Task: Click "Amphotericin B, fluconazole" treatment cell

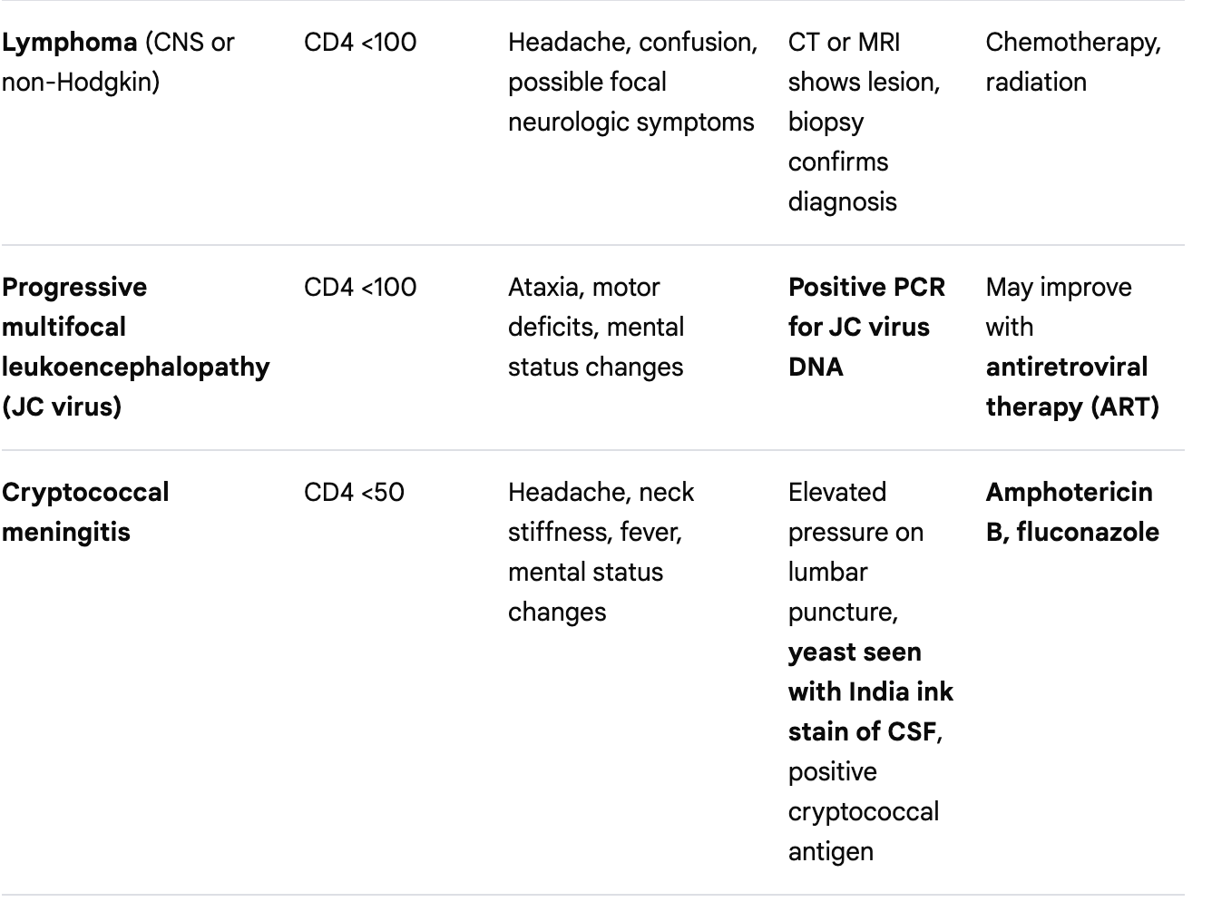Action: (1071, 512)
